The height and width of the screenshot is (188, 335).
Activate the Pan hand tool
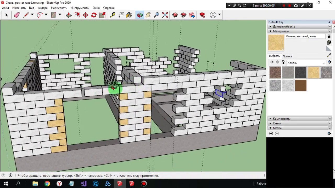[x=148, y=15]
